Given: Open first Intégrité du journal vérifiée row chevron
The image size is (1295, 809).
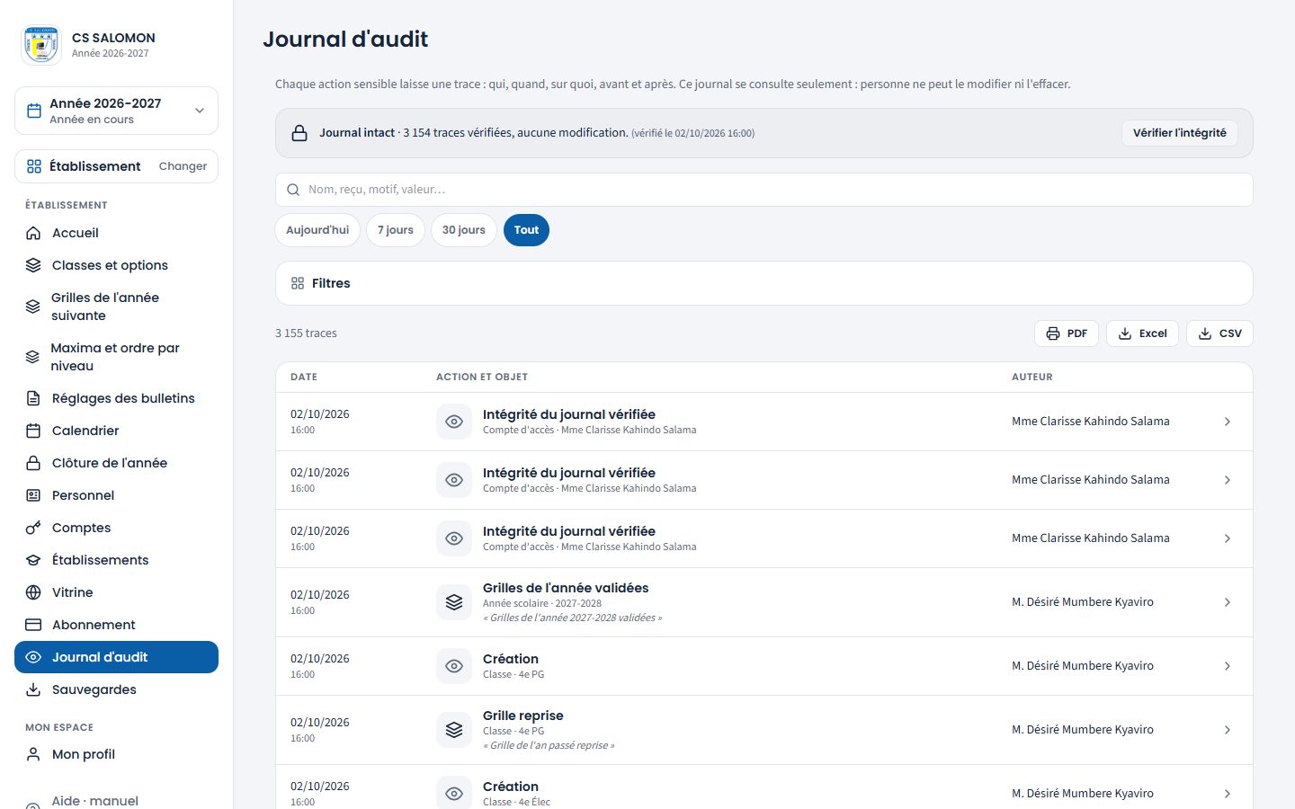Looking at the screenshot, I should (1228, 422).
